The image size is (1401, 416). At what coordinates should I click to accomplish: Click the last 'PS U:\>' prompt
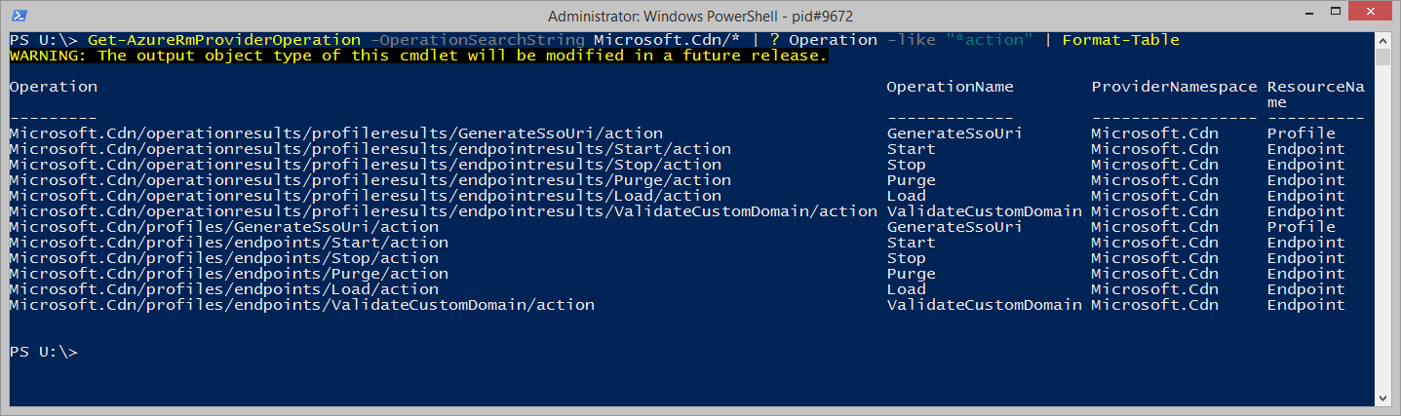(x=44, y=352)
